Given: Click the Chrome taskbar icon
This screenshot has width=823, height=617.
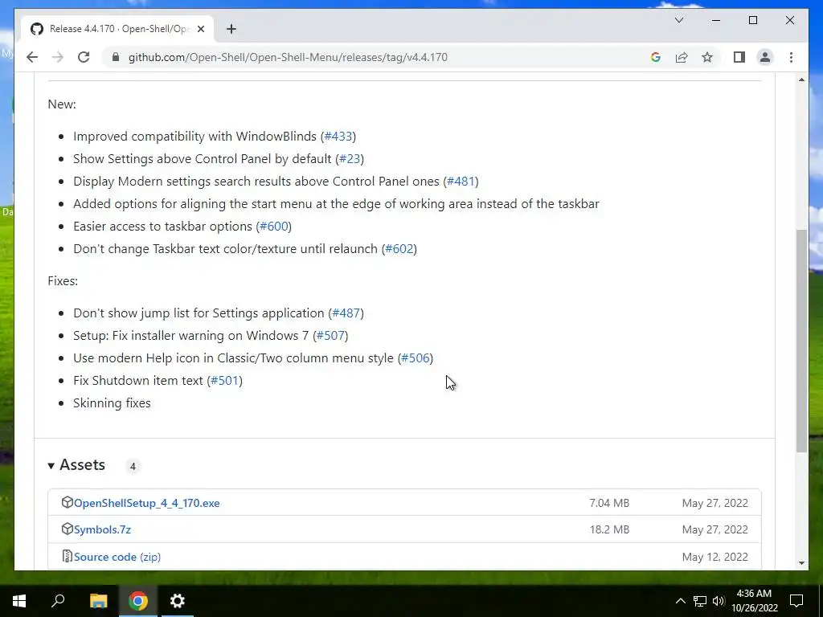Looking at the screenshot, I should point(138,601).
